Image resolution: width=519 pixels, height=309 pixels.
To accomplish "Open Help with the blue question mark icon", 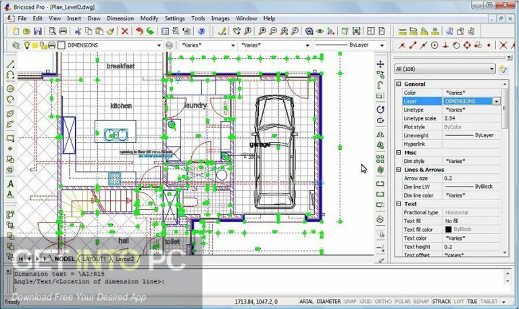I will pos(201,31).
